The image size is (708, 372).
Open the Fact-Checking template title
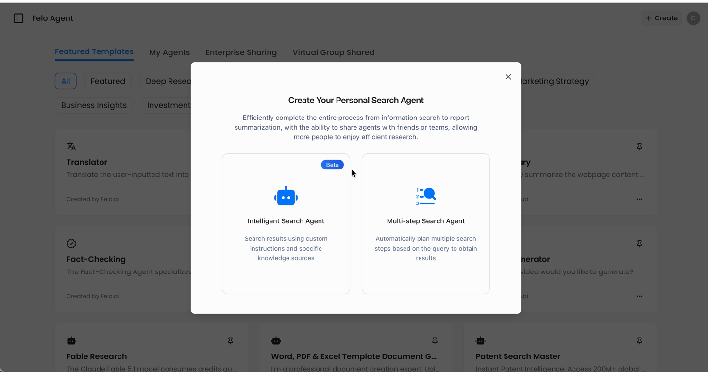pos(96,259)
